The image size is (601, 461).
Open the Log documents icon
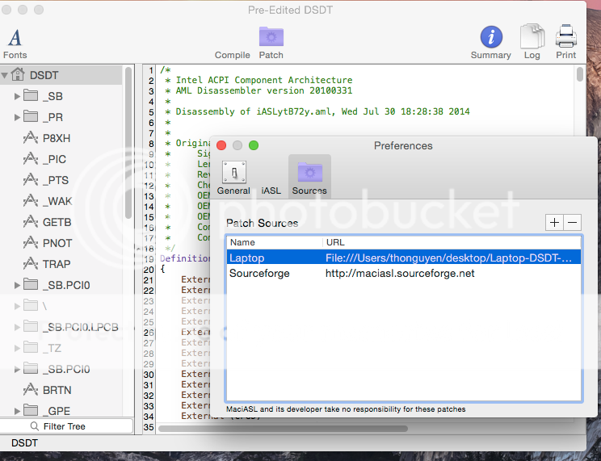click(x=532, y=40)
